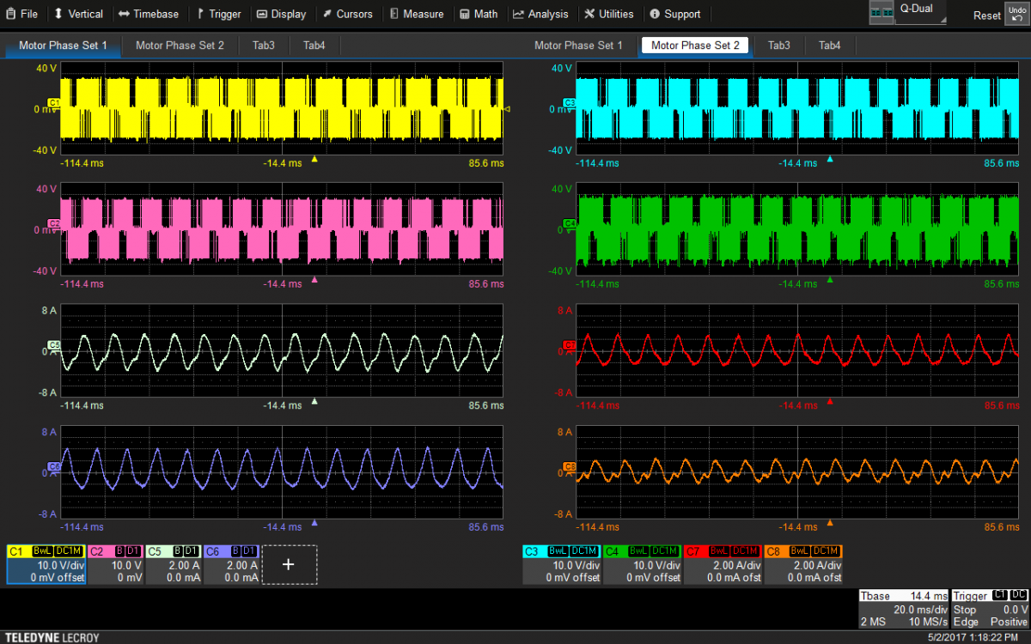
Task: Open the C2 channel descriptor box
Action: [115, 564]
